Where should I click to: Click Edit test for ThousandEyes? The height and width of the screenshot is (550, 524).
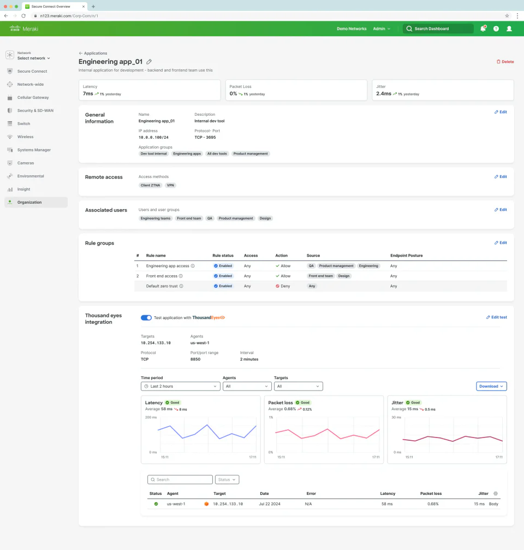496,317
